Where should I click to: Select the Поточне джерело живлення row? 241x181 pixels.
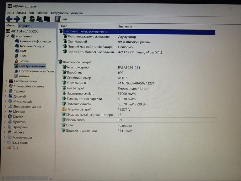99,37
